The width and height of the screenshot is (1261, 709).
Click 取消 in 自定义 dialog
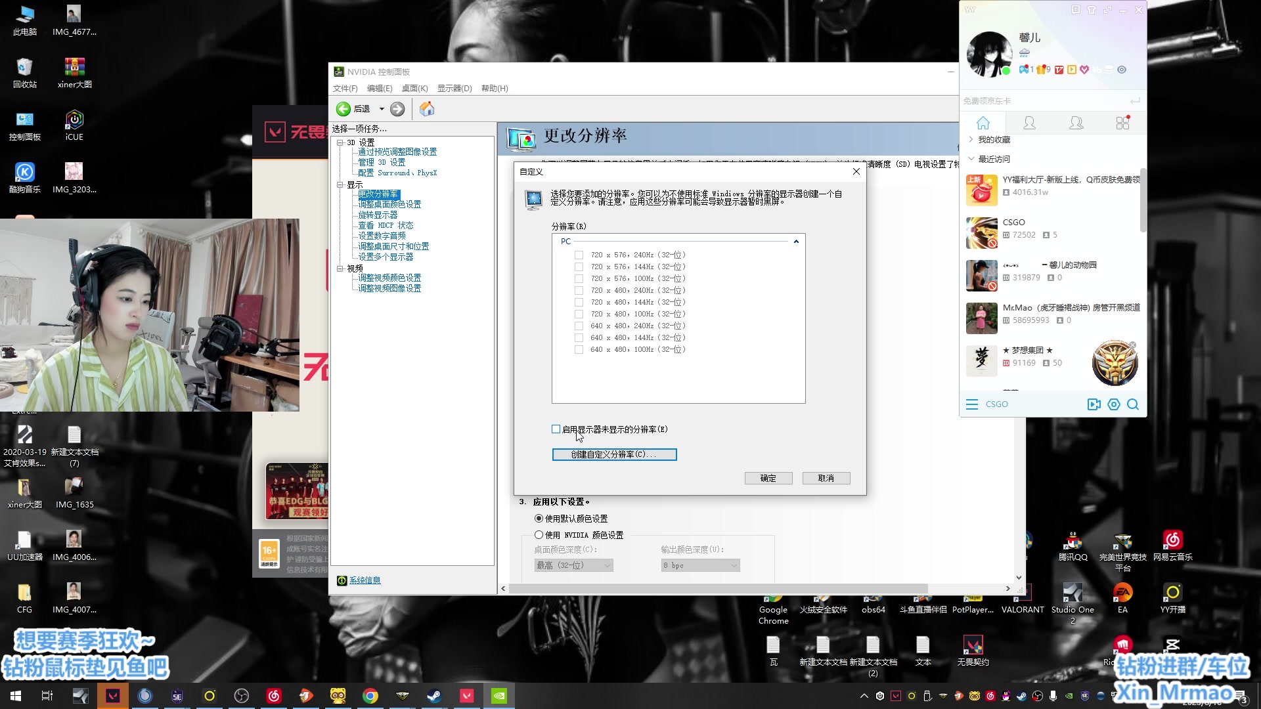[x=826, y=479]
